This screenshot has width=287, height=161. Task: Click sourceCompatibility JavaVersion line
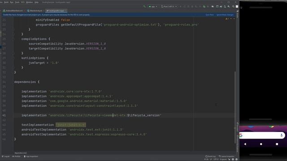(x=67, y=44)
